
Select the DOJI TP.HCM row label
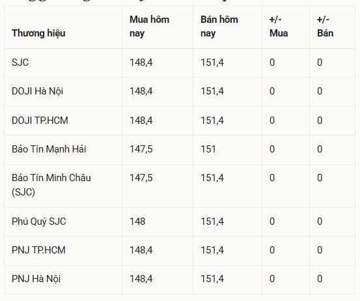(x=40, y=121)
